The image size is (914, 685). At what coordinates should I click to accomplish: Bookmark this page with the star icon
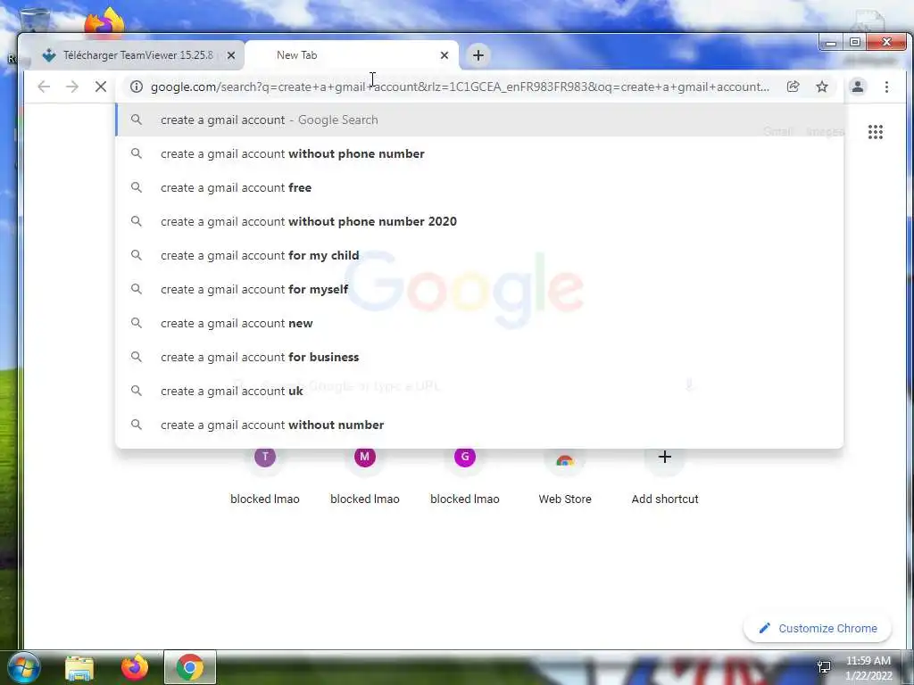pos(822,87)
